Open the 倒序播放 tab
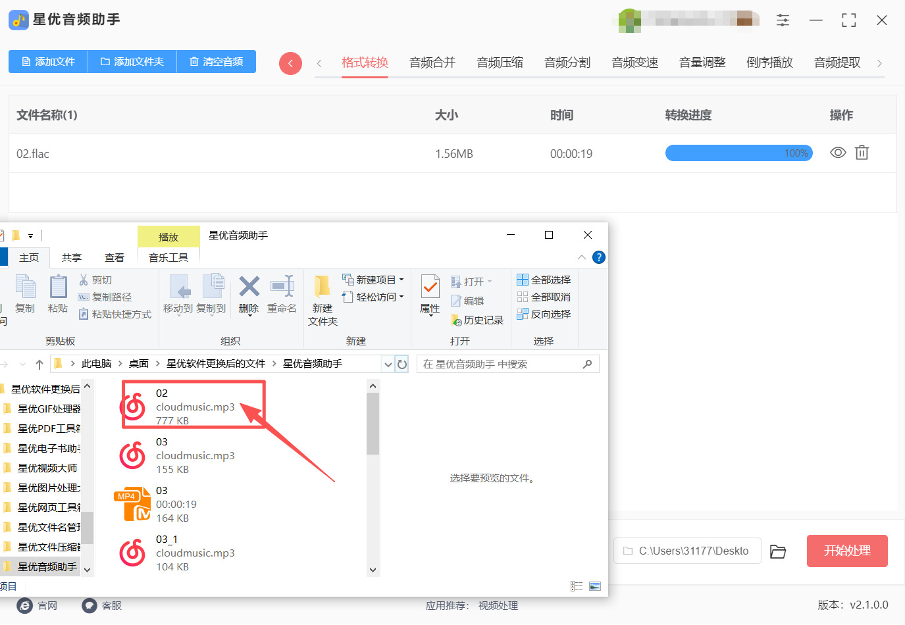The width and height of the screenshot is (905, 625). coord(770,63)
